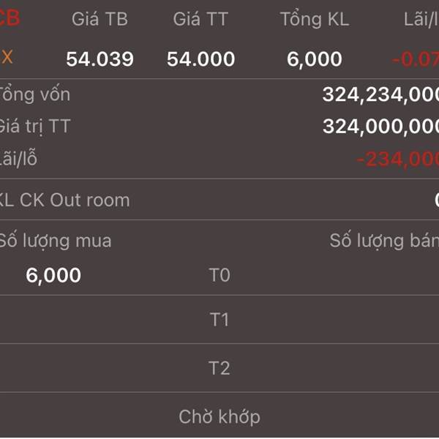Image resolution: width=439 pixels, height=439 pixels.
Task: Tap the red percentage loss value
Action: [x=416, y=59]
